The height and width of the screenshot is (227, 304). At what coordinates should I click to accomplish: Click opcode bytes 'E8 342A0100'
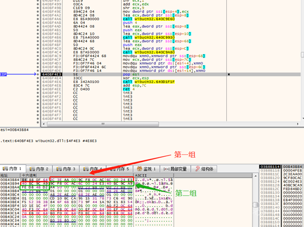coord(86,82)
